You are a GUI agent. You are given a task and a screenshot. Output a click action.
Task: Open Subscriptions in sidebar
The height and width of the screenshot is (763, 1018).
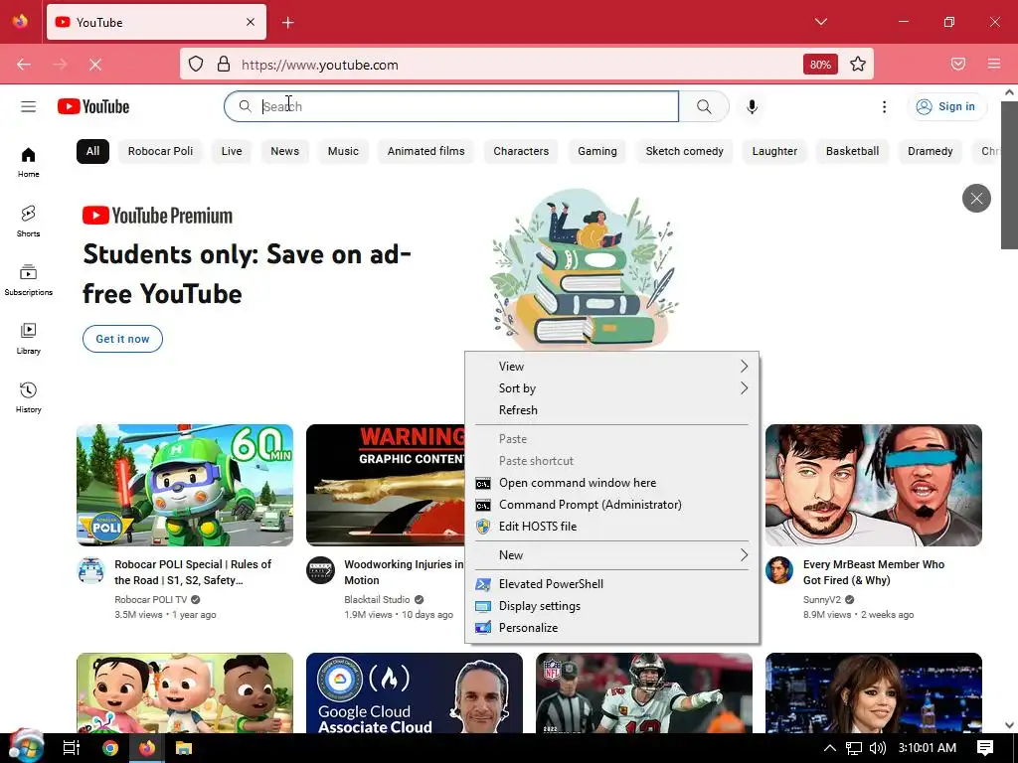tap(28, 279)
